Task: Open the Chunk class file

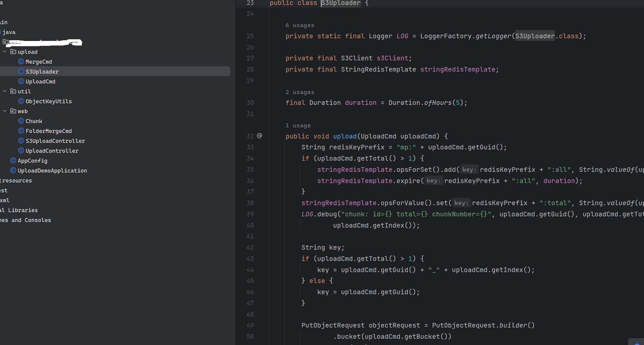Action: (x=34, y=121)
